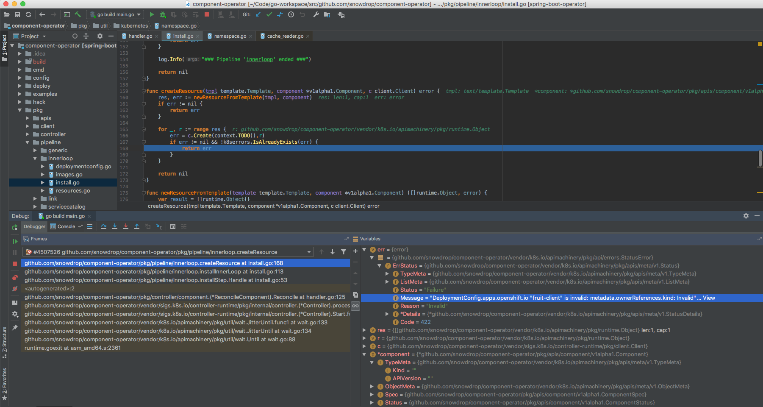This screenshot has height=407, width=763.
Task: Start debugging with the green bug icon
Action: coord(163,14)
